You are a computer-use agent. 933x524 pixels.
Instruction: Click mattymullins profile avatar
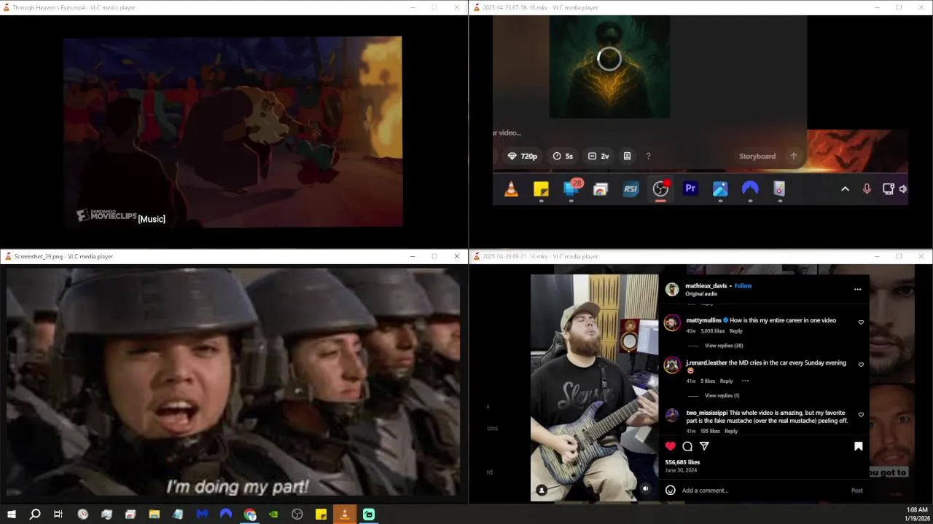(x=672, y=322)
